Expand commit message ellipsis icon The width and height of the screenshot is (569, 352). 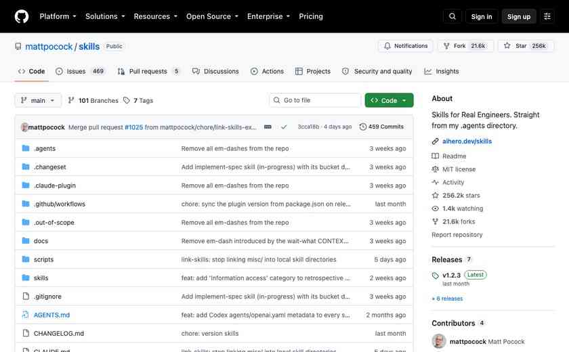click(268, 127)
